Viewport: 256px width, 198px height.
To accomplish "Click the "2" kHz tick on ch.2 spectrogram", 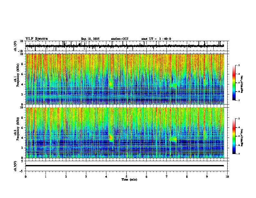I will (x=23, y=148).
